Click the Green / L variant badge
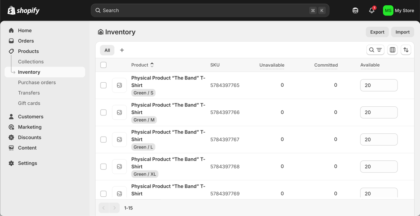420x216 pixels. tap(143, 147)
